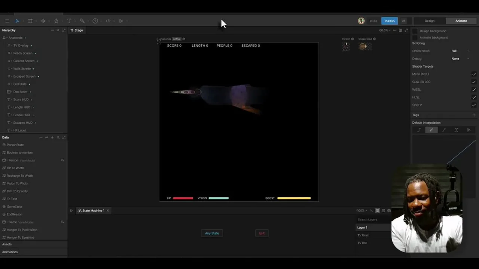
Task: Select the Bone tool
Action: coord(82,21)
